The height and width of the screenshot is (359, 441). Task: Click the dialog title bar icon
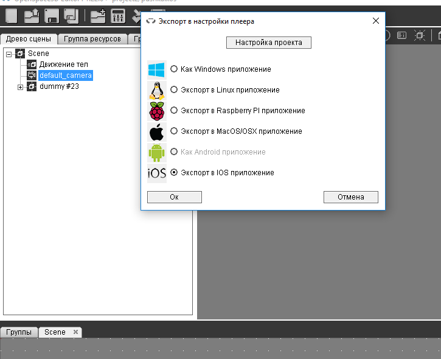pos(151,21)
